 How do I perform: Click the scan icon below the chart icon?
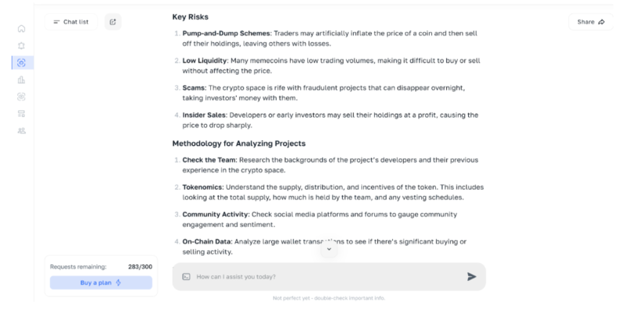pos(21,97)
